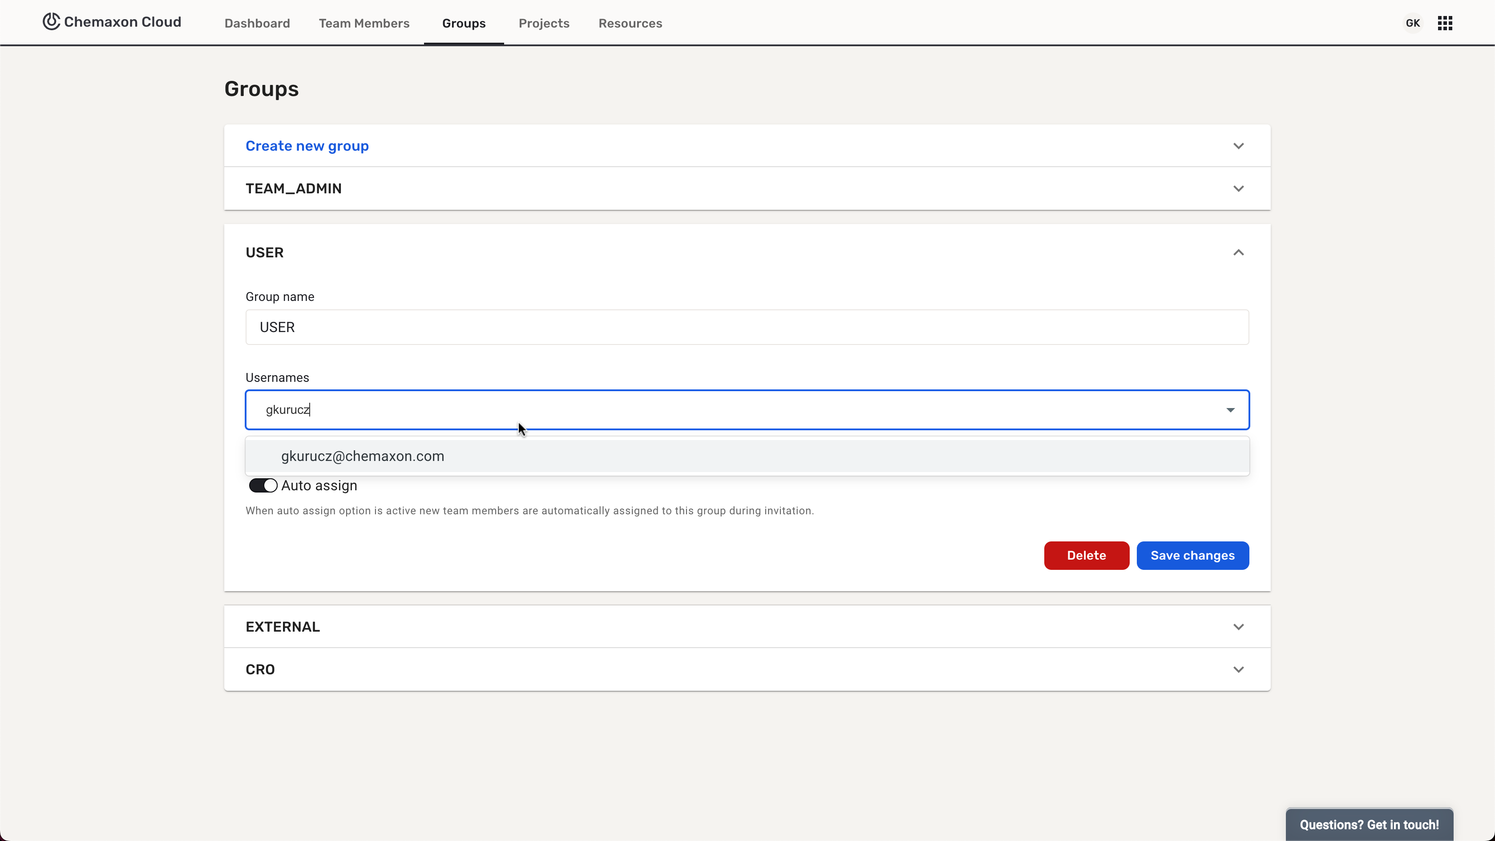Expand the CRO group chevron

pyautogui.click(x=1238, y=670)
